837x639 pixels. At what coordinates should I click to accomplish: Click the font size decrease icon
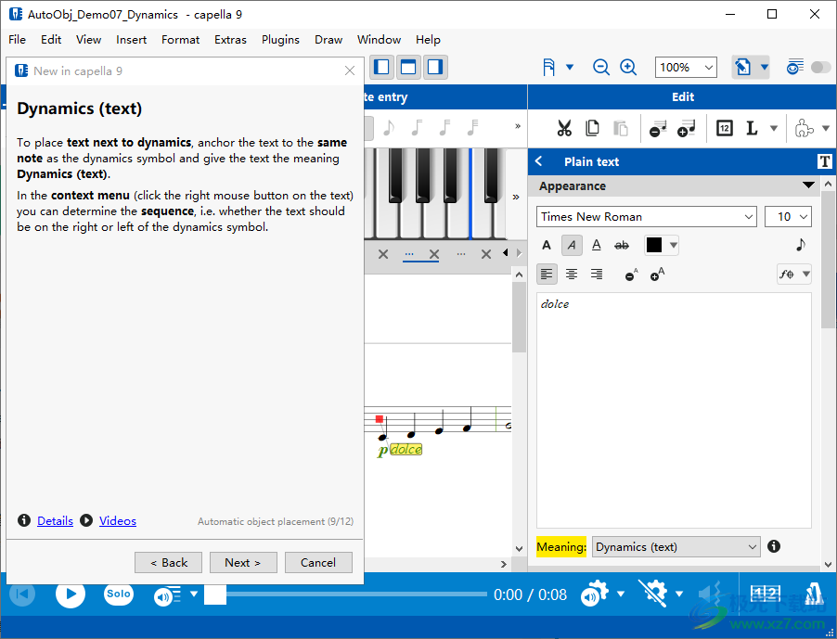(631, 275)
